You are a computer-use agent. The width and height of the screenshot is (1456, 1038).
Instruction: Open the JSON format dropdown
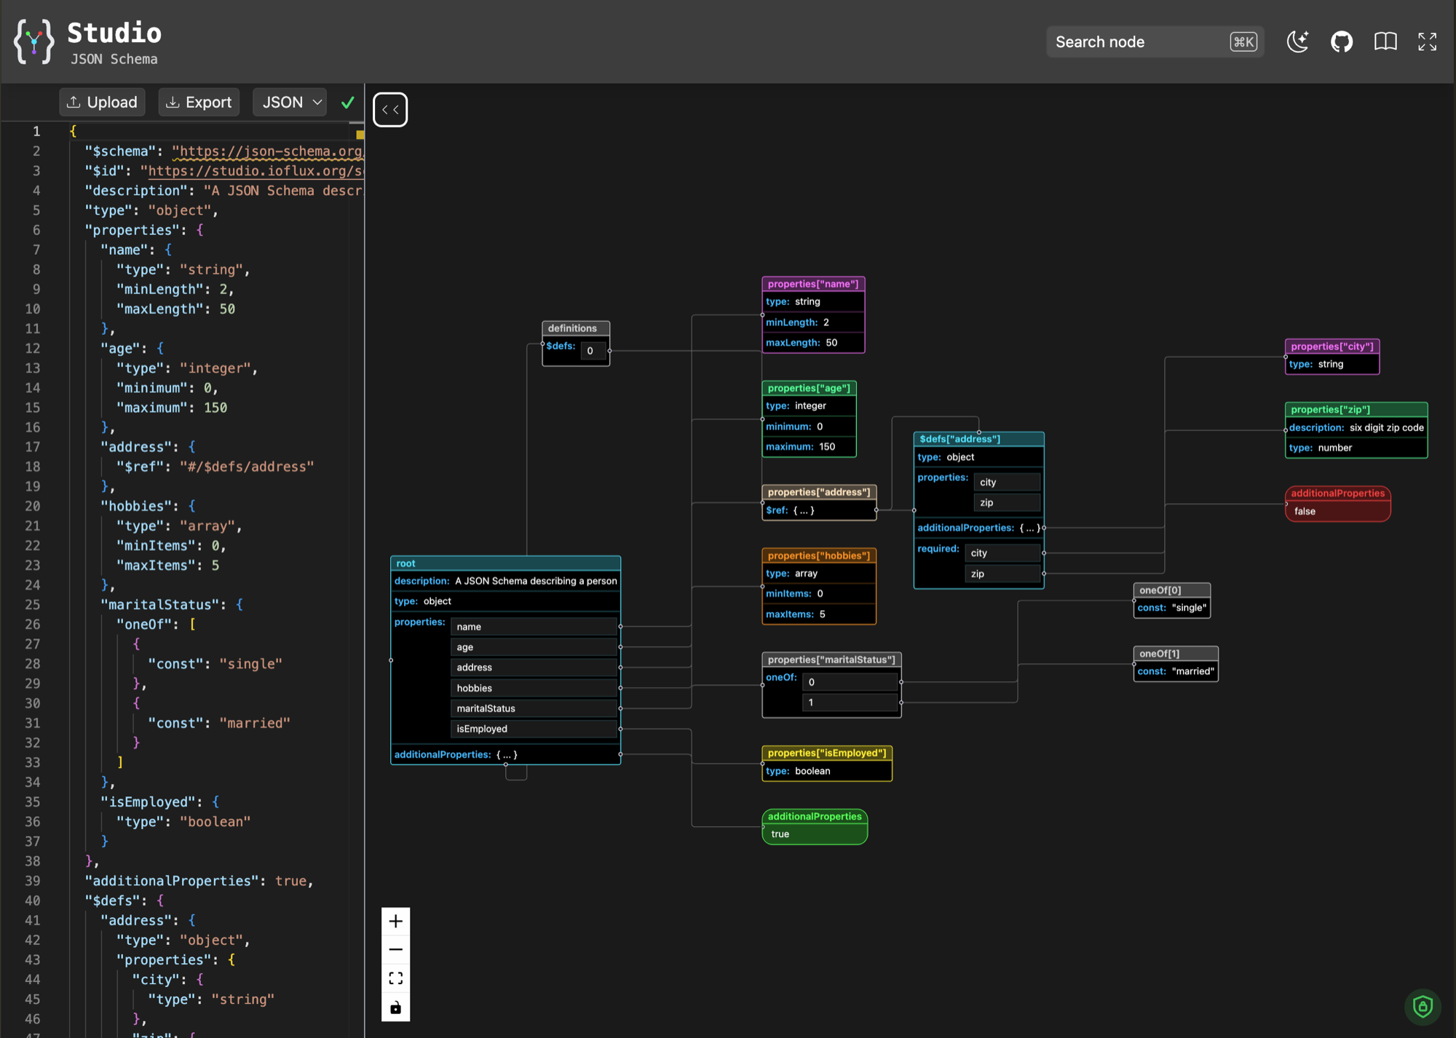point(290,102)
